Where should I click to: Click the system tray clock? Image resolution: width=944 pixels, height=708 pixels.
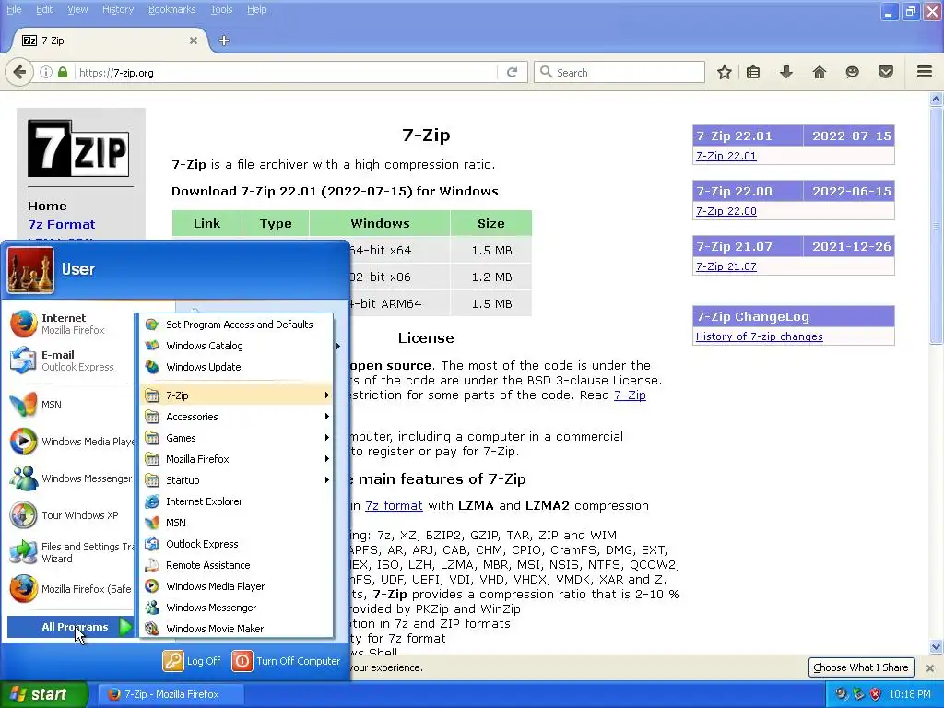click(x=910, y=694)
